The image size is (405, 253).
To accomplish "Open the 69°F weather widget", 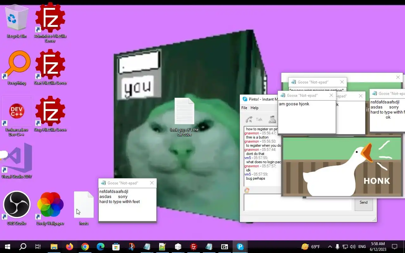I will [x=311, y=247].
